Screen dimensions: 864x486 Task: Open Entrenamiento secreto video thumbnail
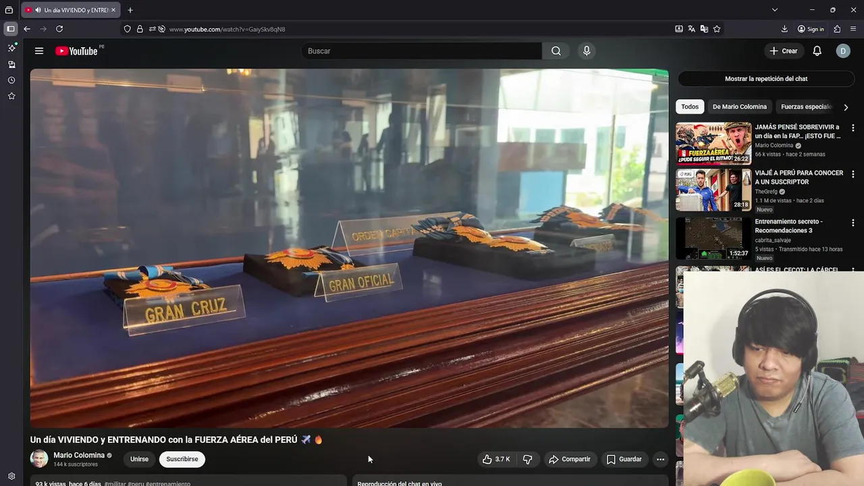tap(713, 238)
